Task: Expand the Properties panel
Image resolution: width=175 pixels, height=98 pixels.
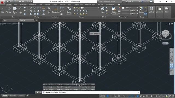Action: pyautogui.click(x=123, y=17)
